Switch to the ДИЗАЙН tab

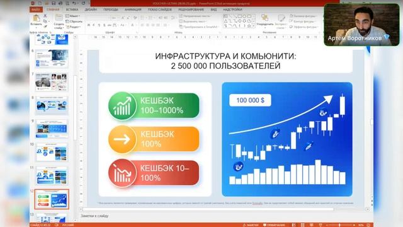(x=91, y=9)
